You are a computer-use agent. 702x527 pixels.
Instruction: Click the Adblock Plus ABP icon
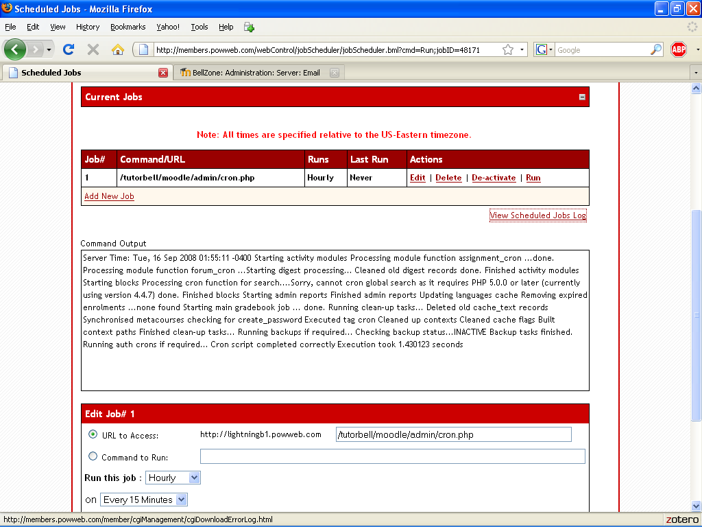[678, 49]
